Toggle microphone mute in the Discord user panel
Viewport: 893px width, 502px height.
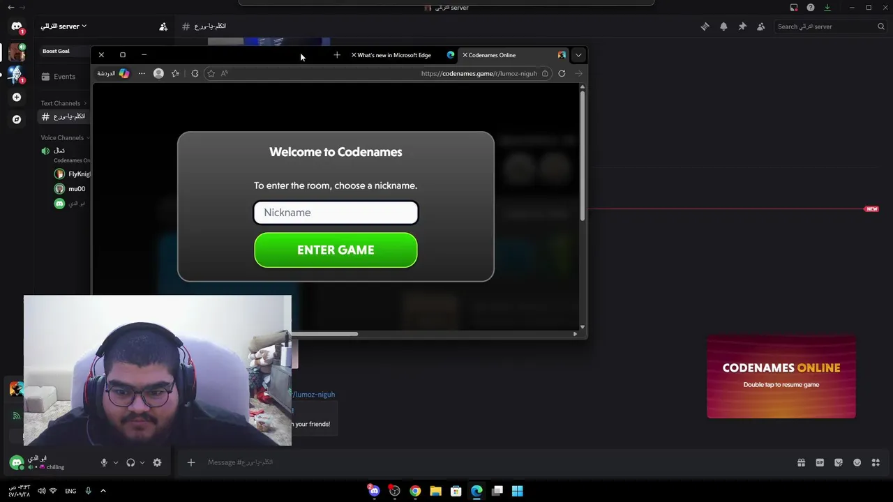click(x=104, y=462)
